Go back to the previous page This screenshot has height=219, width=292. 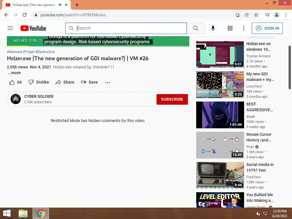pos(6,15)
